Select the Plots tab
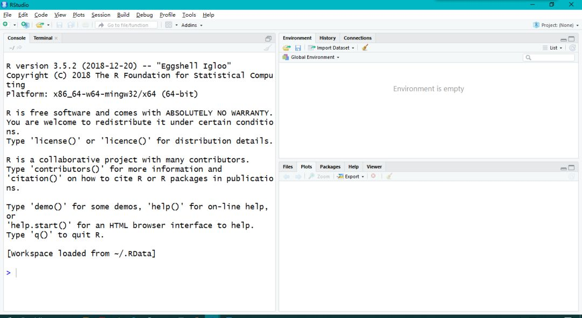Screen dimensions: 582x318 [x=306, y=167]
